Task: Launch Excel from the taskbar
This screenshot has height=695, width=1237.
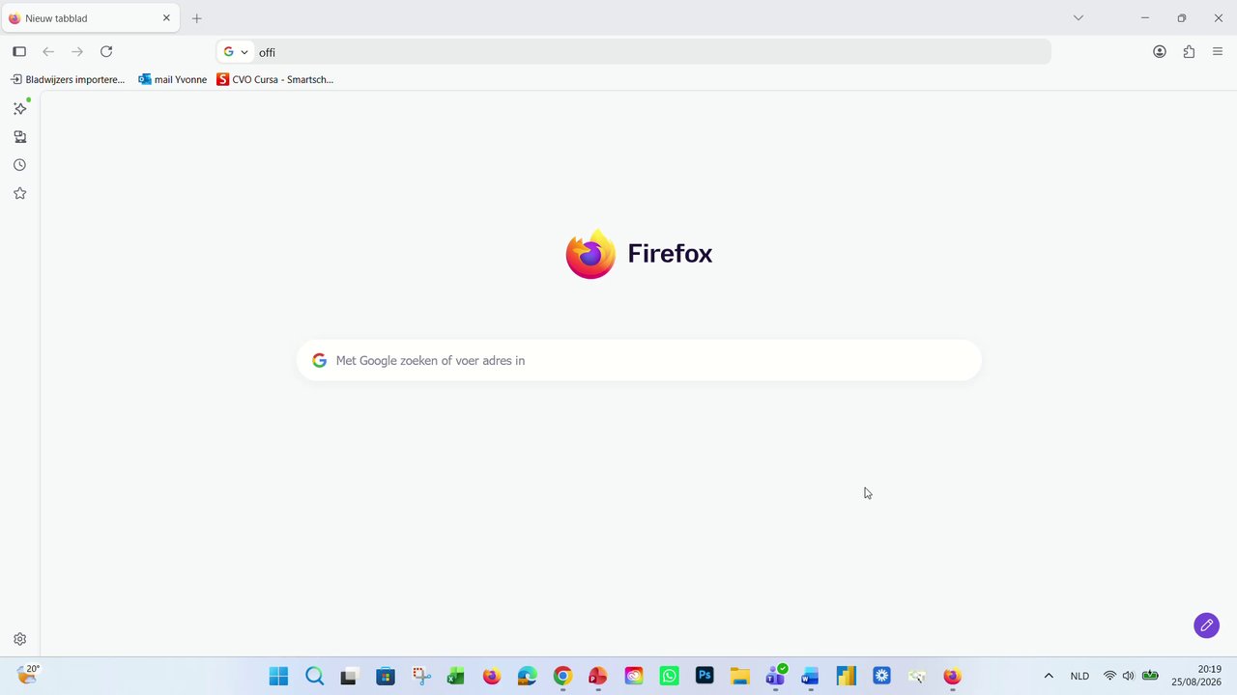Action: (456, 676)
